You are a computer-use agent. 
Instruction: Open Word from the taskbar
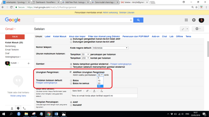click(x=56, y=114)
